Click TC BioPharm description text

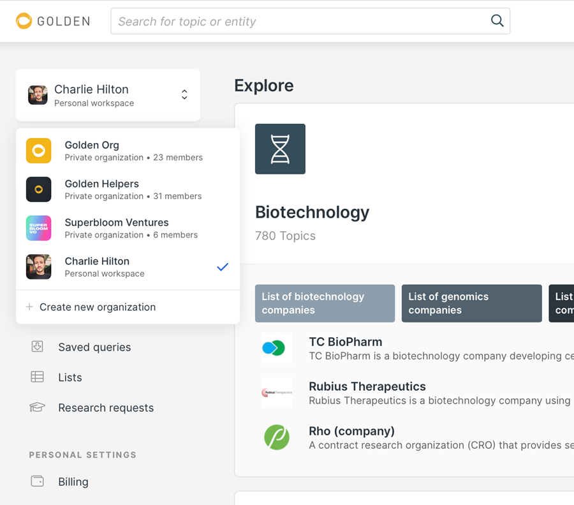coord(441,356)
